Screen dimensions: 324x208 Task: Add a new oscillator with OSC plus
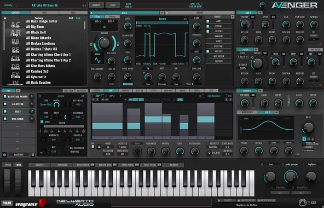(162, 13)
